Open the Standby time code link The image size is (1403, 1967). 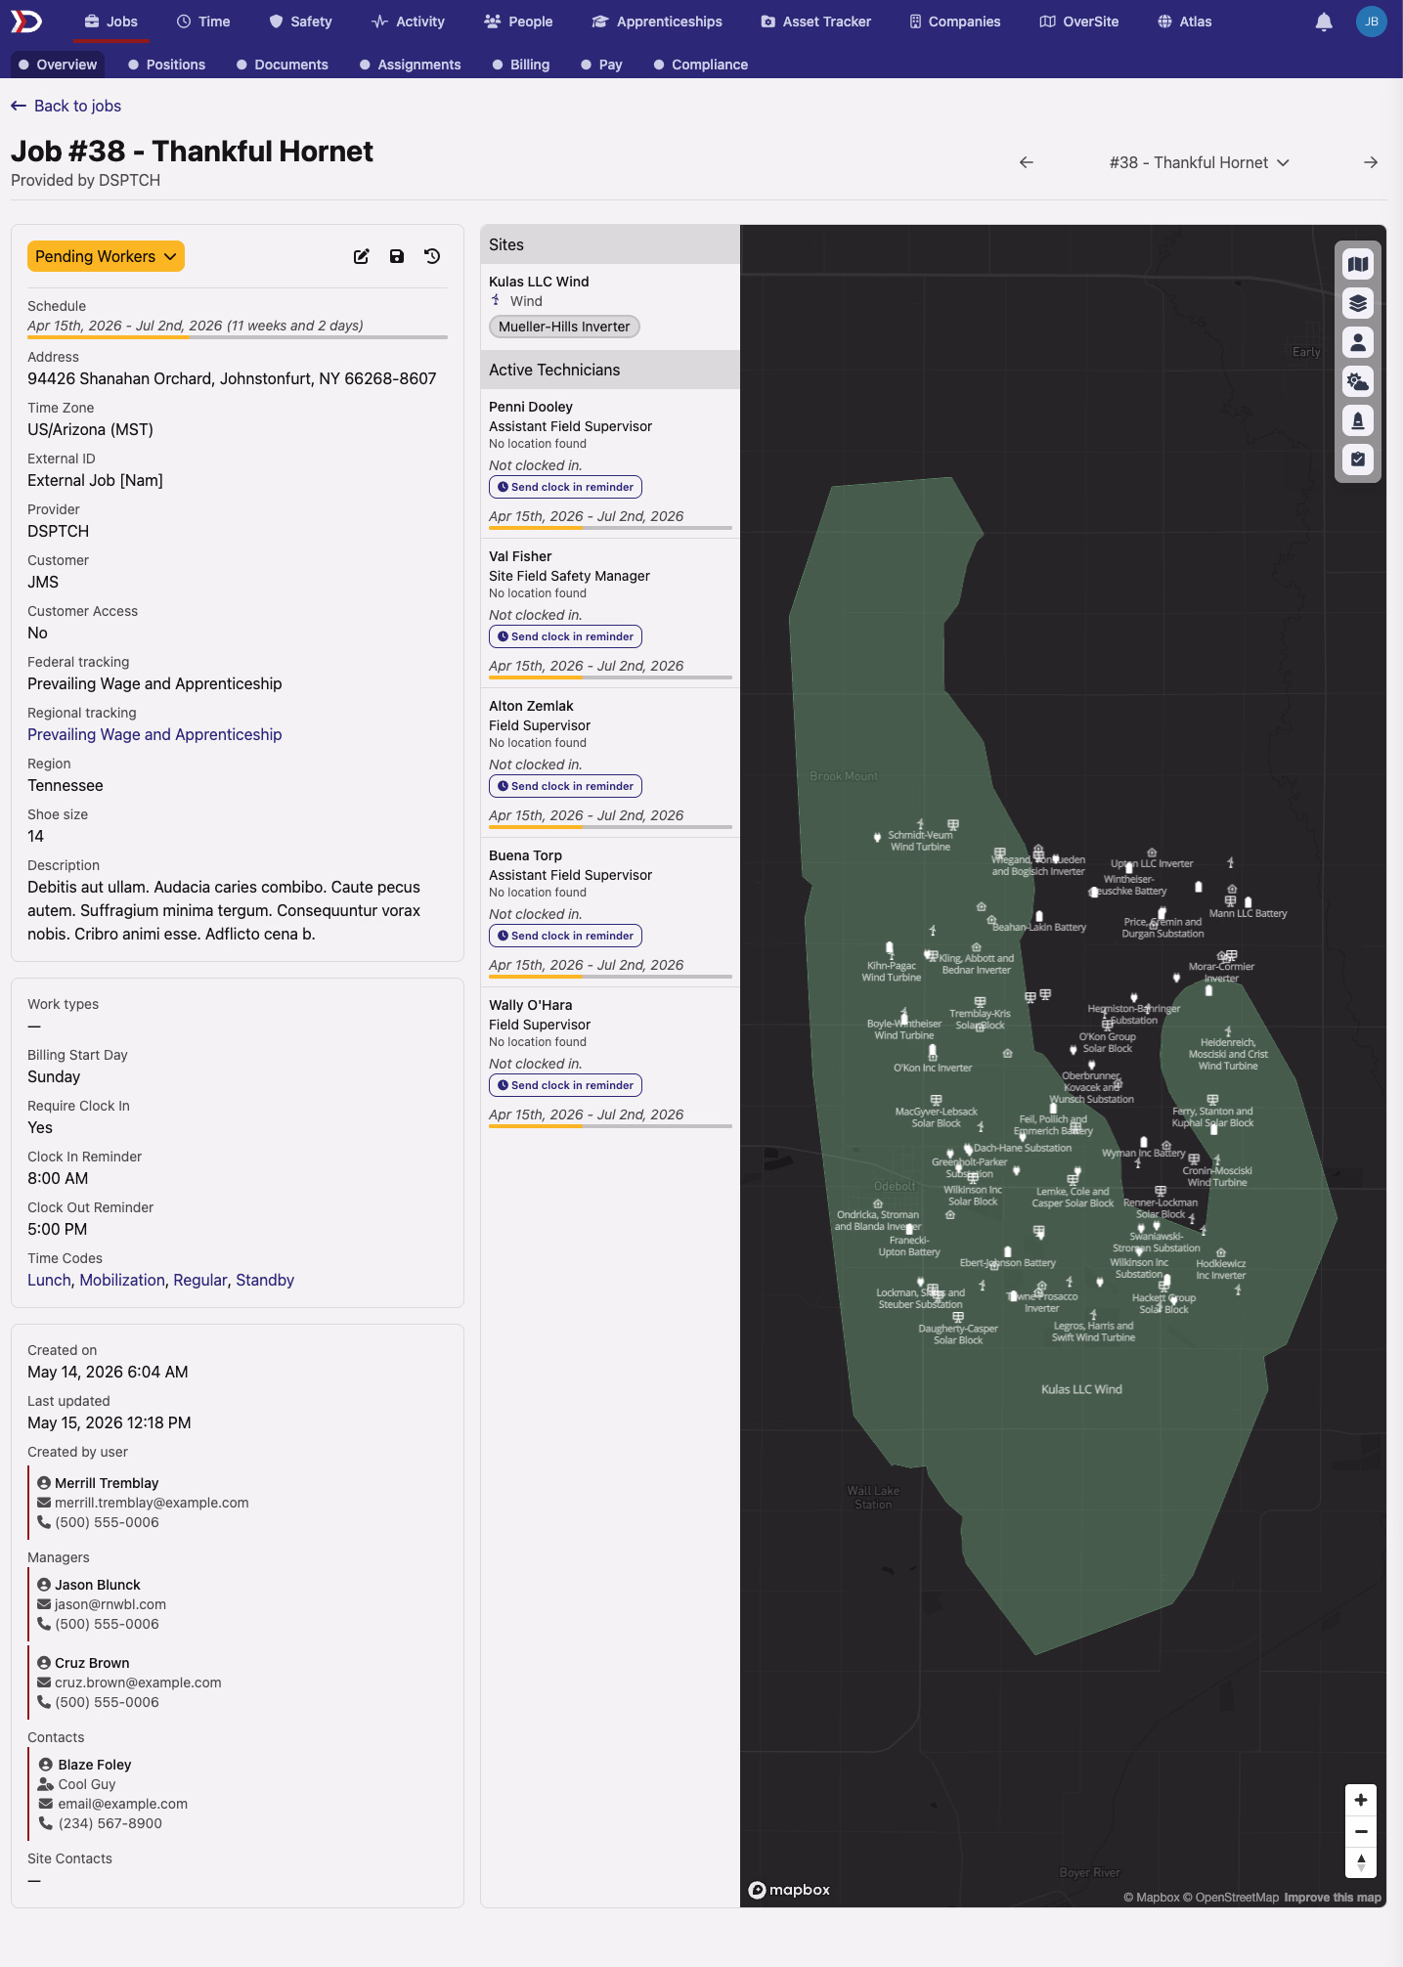click(265, 1280)
